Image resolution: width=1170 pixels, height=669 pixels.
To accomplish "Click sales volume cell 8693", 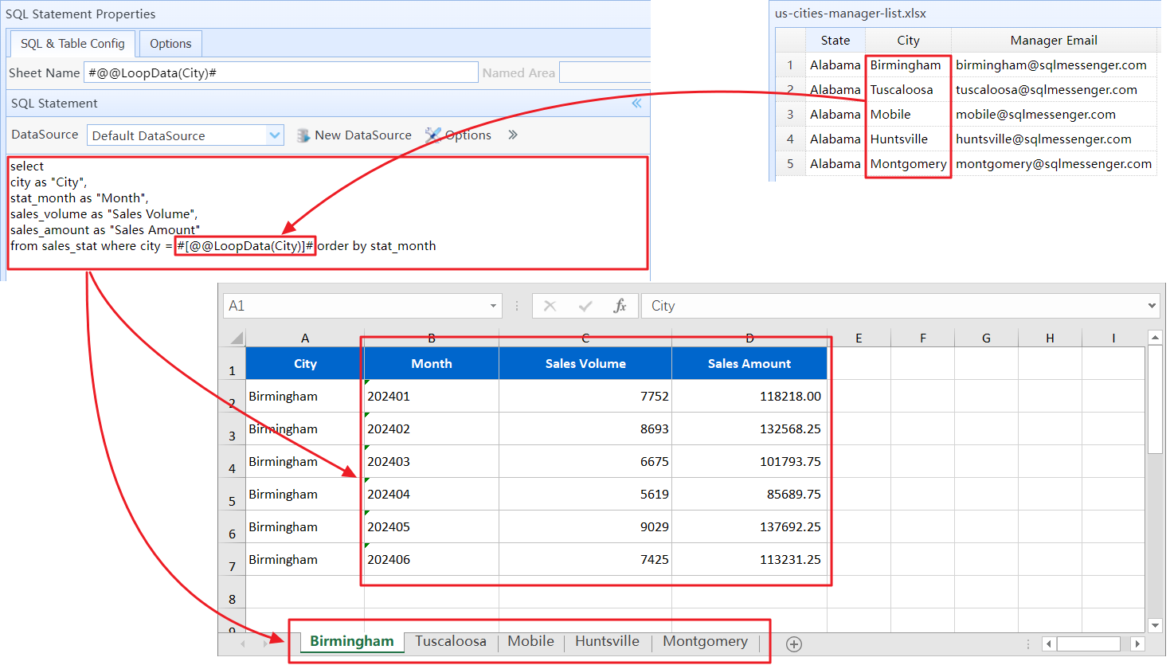I will (x=585, y=428).
